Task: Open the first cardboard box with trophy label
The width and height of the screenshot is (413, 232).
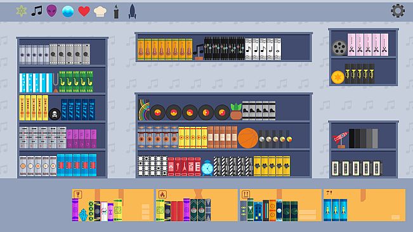Action: coord(113,205)
